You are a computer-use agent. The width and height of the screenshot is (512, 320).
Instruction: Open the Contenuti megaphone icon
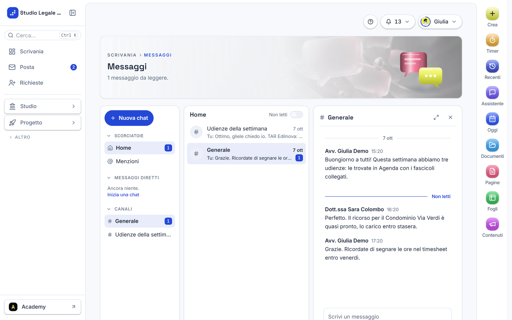(492, 224)
